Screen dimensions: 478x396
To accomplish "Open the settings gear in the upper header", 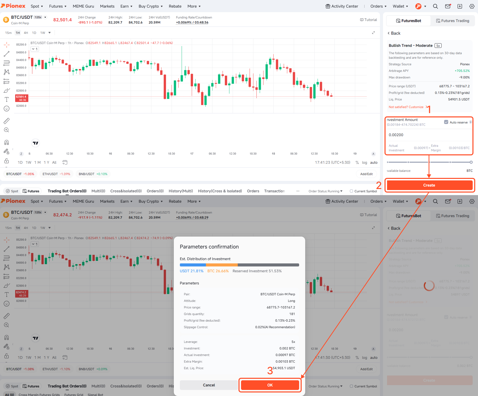I will click(x=472, y=6).
